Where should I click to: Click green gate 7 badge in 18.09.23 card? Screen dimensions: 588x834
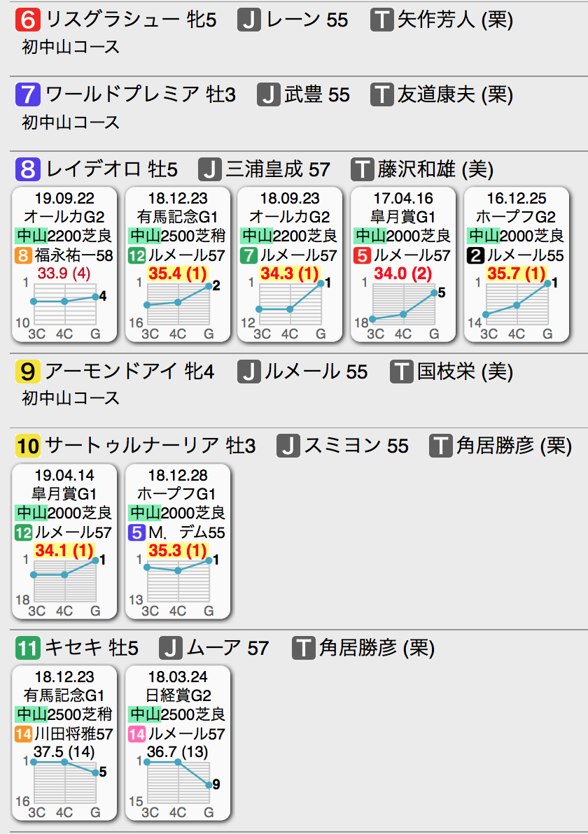(x=248, y=256)
